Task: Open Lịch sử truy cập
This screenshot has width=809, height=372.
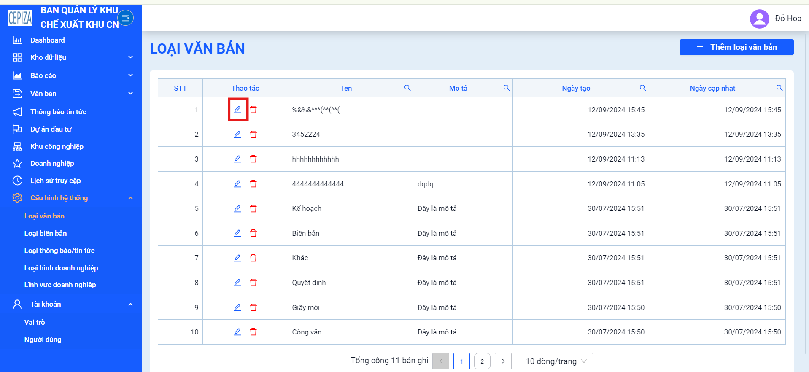Action: pos(55,181)
